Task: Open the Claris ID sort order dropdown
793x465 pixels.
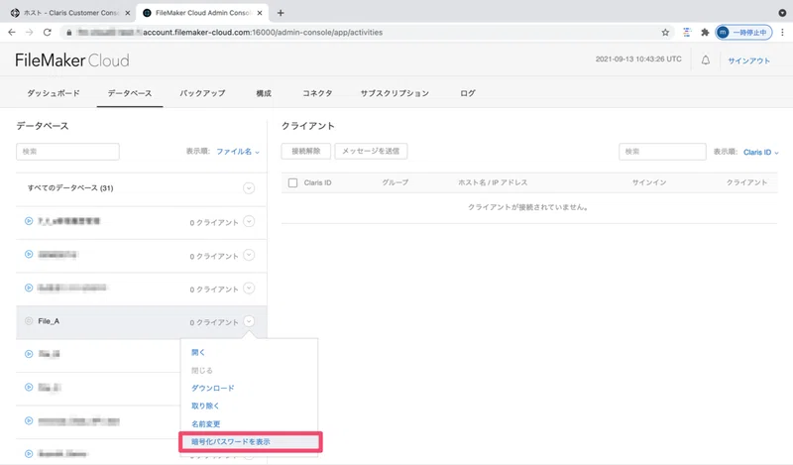Action: [760, 152]
